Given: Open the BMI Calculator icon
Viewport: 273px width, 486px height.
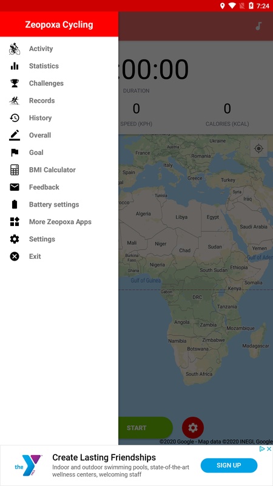Looking at the screenshot, I should tap(14, 170).
